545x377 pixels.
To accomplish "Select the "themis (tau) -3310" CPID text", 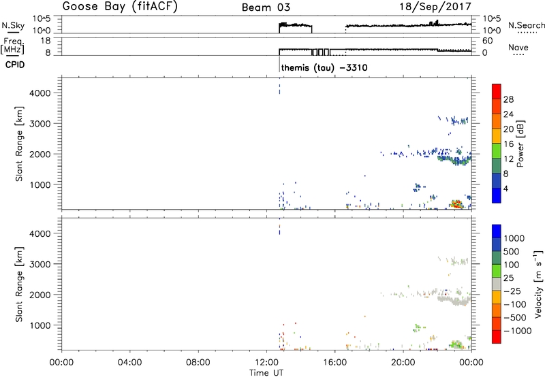I will (x=324, y=67).
